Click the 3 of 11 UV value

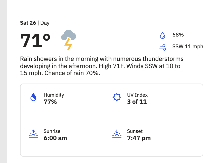137,102
